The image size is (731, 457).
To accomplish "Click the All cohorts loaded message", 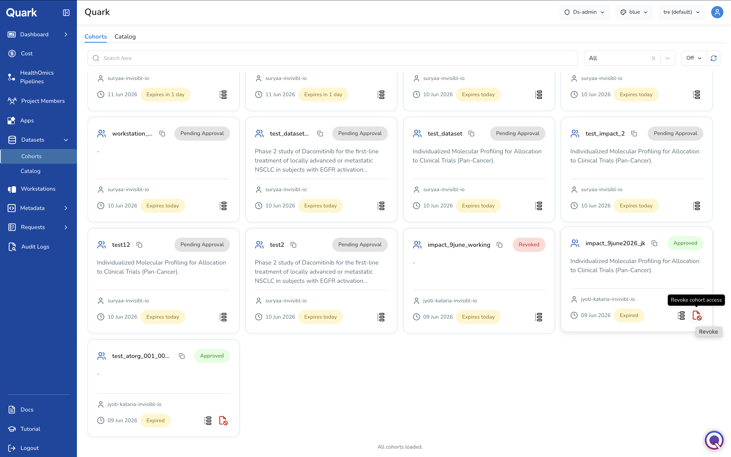I will [x=400, y=447].
